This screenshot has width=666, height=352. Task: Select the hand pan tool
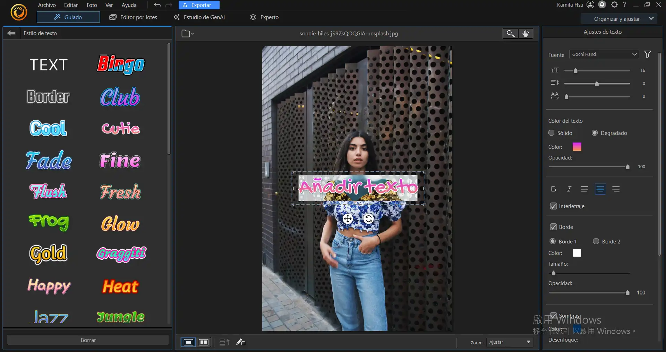526,34
